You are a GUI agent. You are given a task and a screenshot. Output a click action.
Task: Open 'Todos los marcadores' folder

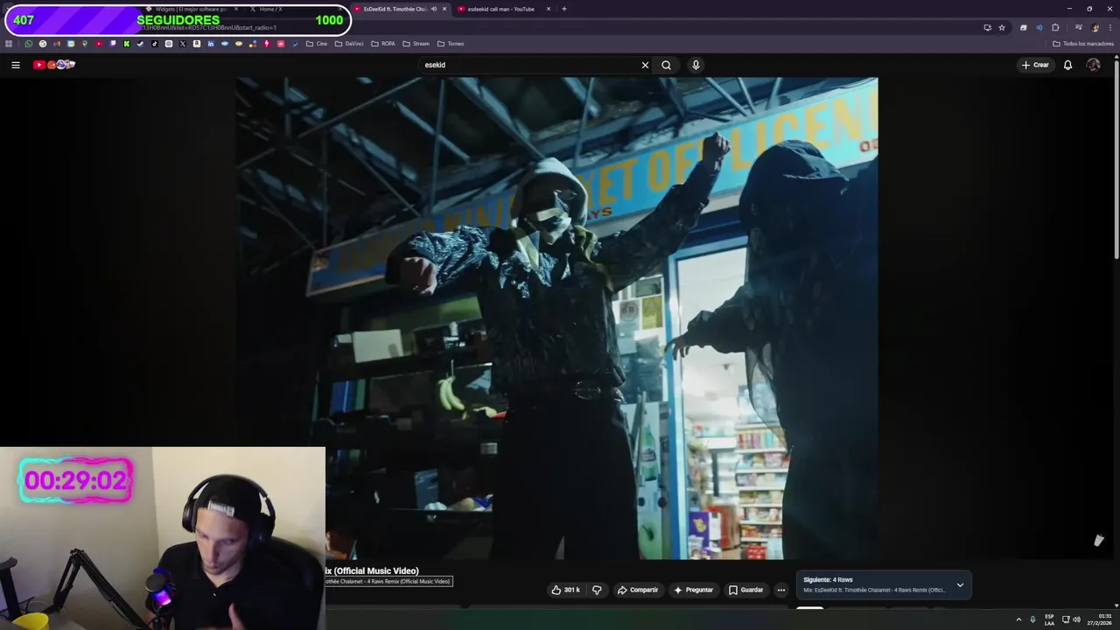(1083, 44)
